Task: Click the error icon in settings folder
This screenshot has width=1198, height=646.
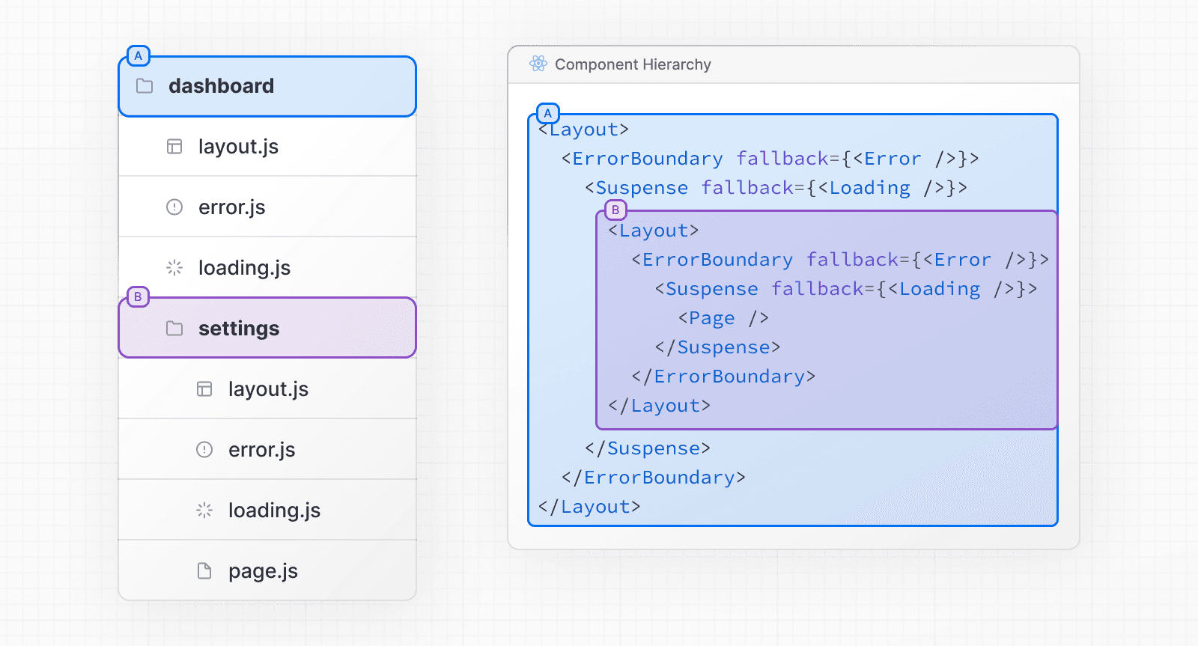Action: coord(204,450)
